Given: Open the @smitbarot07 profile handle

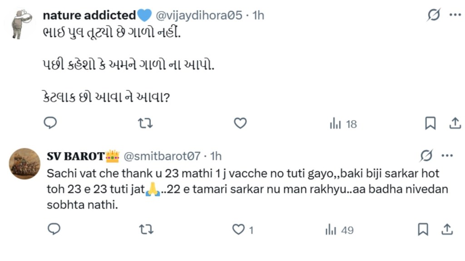Looking at the screenshot, I should point(162,156).
